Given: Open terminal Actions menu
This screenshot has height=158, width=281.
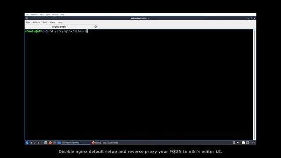Looking at the screenshot, I should click(36, 22).
